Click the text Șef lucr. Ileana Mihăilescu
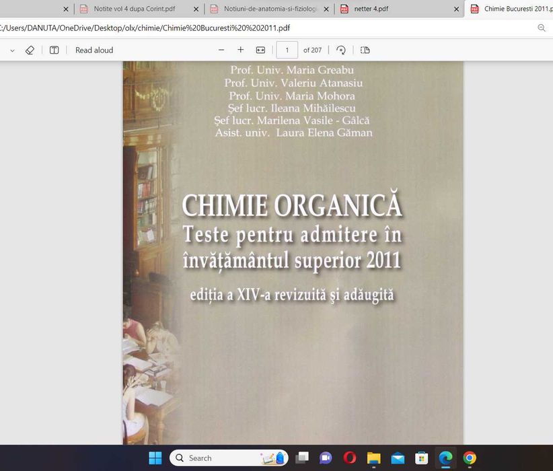The width and height of the screenshot is (553, 471). [x=292, y=108]
